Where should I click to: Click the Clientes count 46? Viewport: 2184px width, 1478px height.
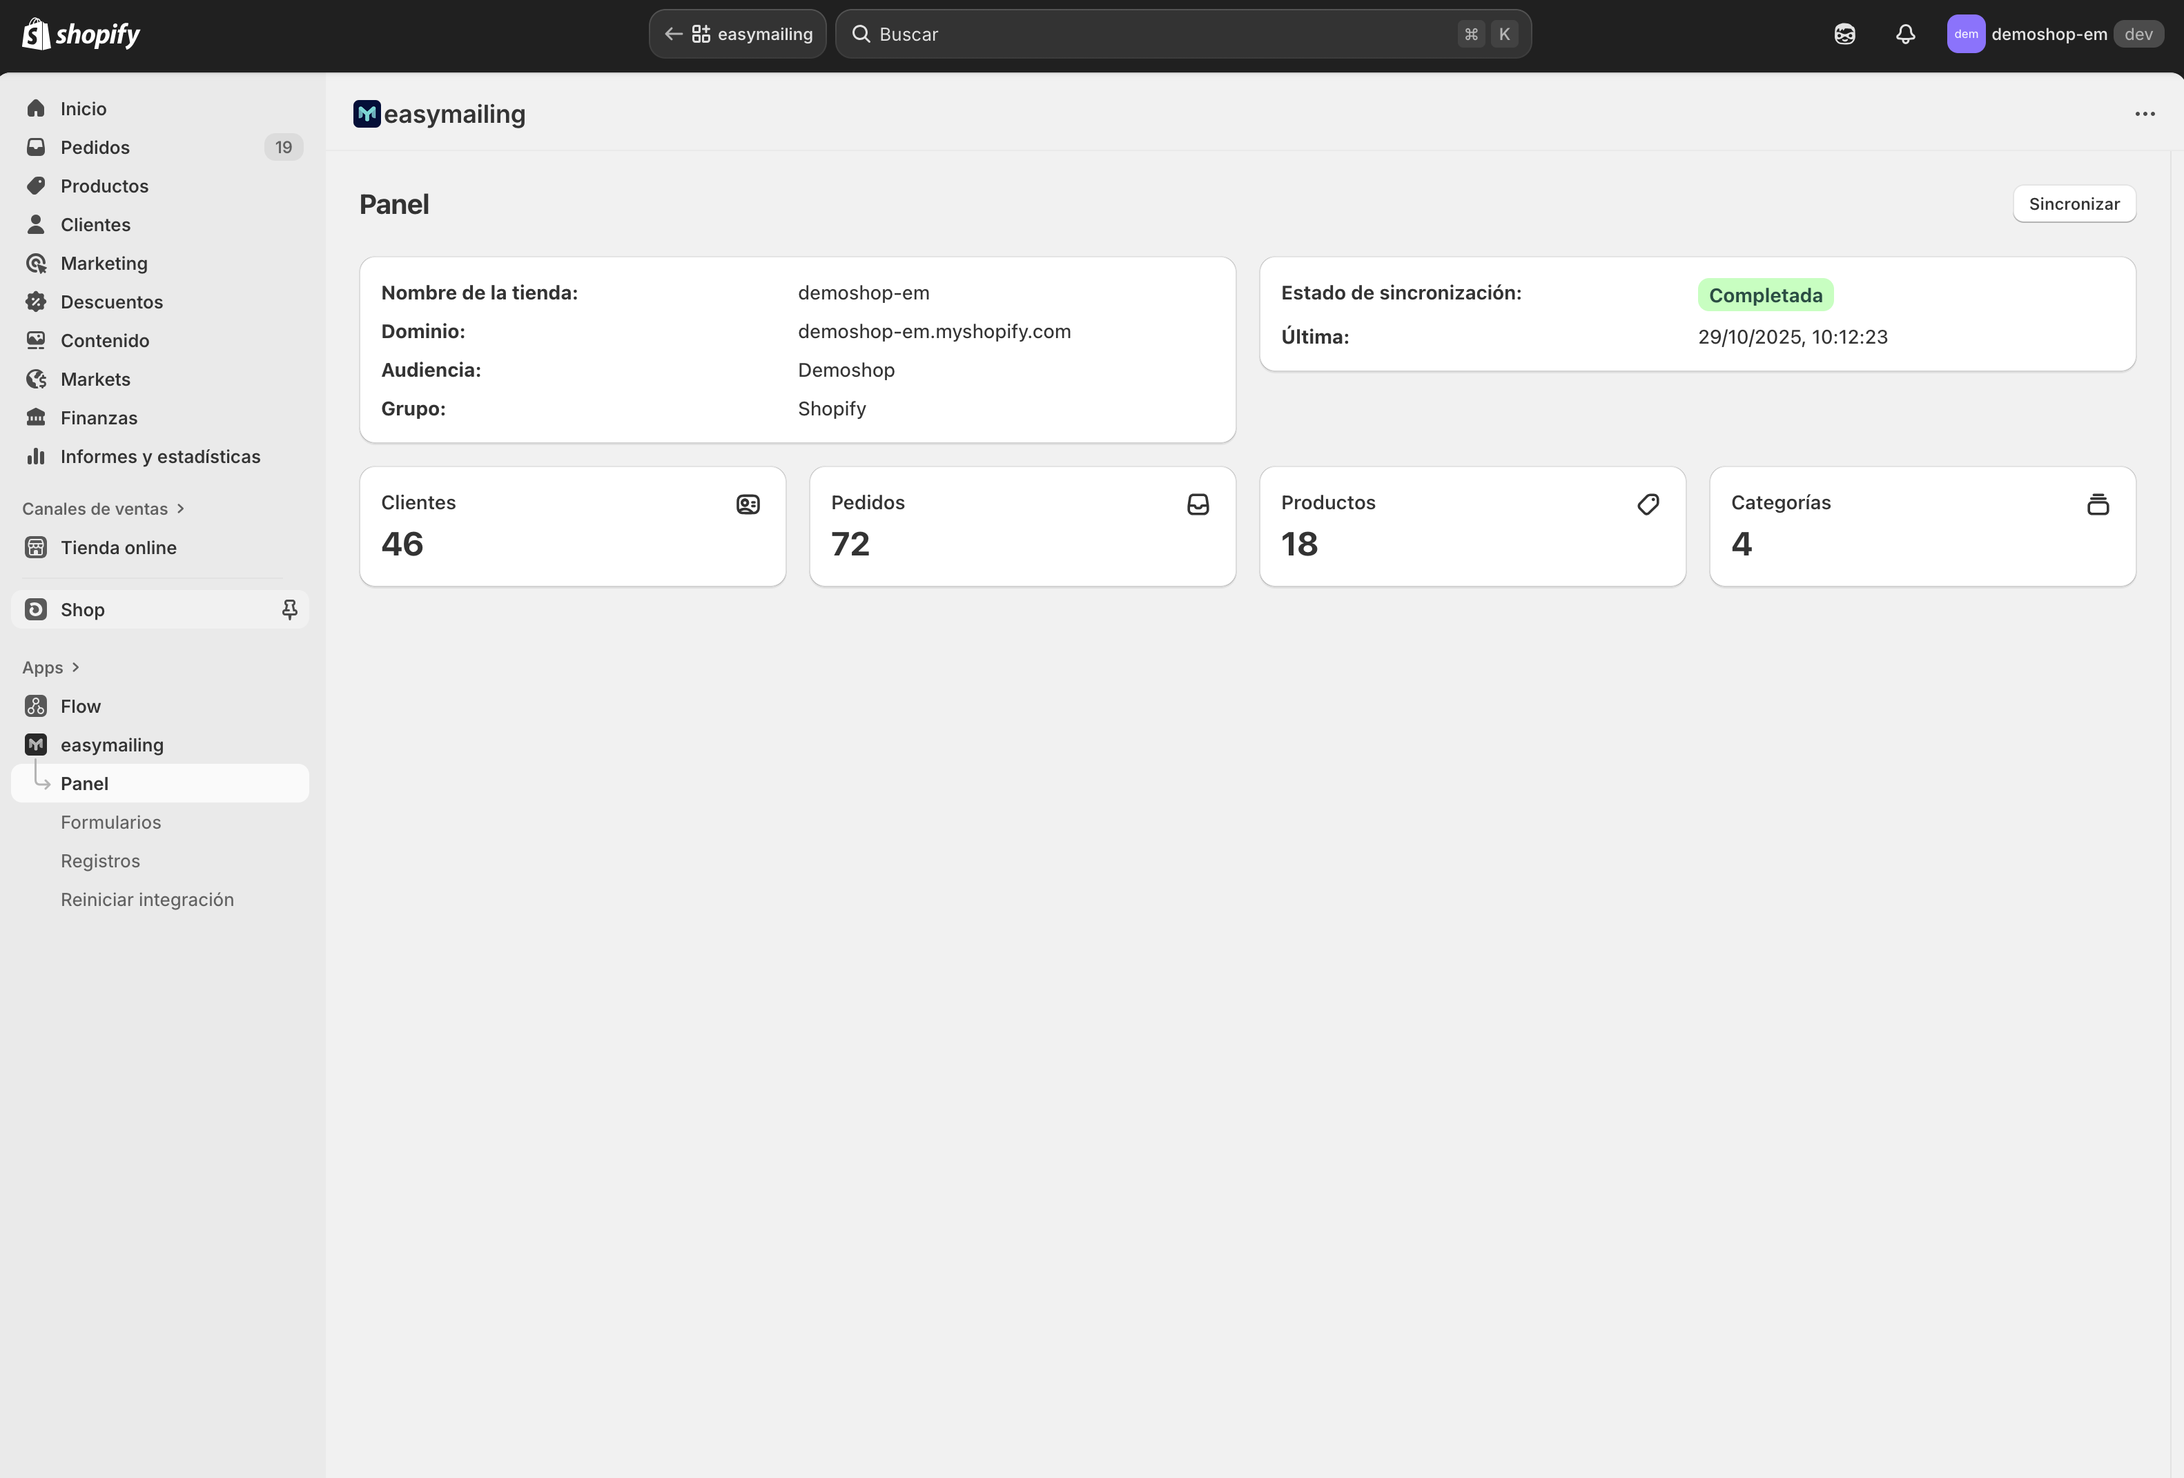[x=402, y=544]
